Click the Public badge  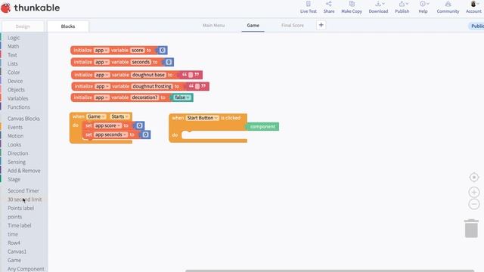click(476, 26)
